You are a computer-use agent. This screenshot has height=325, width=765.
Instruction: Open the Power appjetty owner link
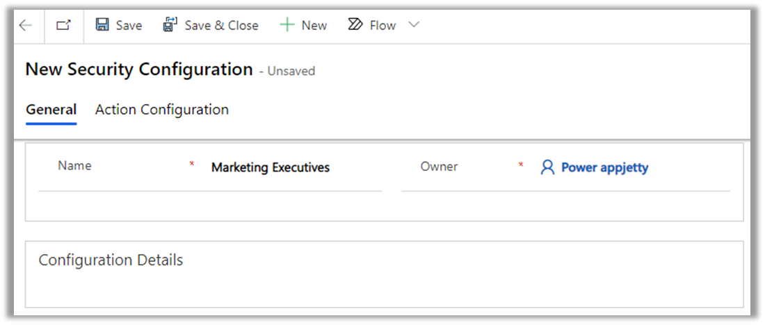pyautogui.click(x=604, y=167)
